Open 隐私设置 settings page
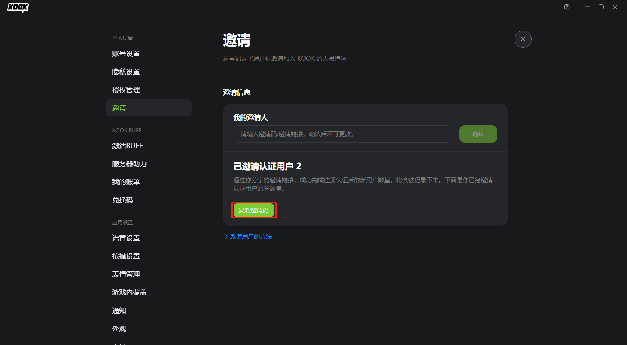The image size is (627, 345). click(149, 72)
